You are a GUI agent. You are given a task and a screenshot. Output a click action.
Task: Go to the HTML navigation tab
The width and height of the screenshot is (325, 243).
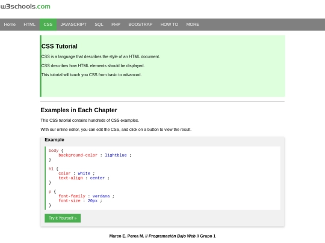coord(29,25)
